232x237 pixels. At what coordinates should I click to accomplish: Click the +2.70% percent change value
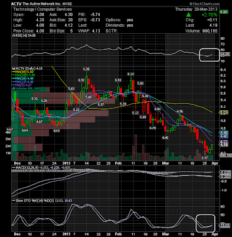tap(210, 15)
